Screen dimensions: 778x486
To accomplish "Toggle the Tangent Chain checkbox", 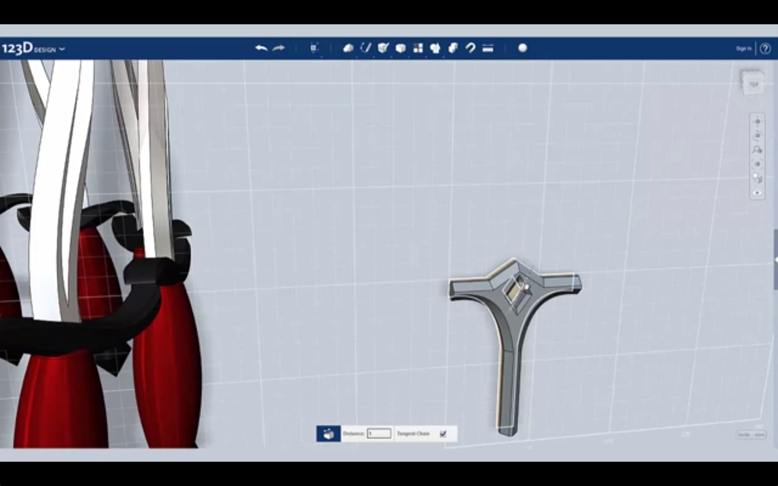I will [x=443, y=434].
